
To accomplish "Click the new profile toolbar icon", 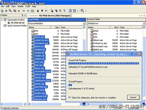I will click(x=2, y=11).
